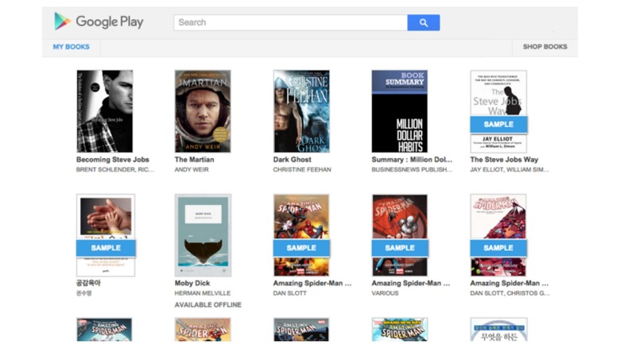Open the Moby Dick book cover
Image resolution: width=620 pixels, height=348 pixels.
pyautogui.click(x=203, y=235)
